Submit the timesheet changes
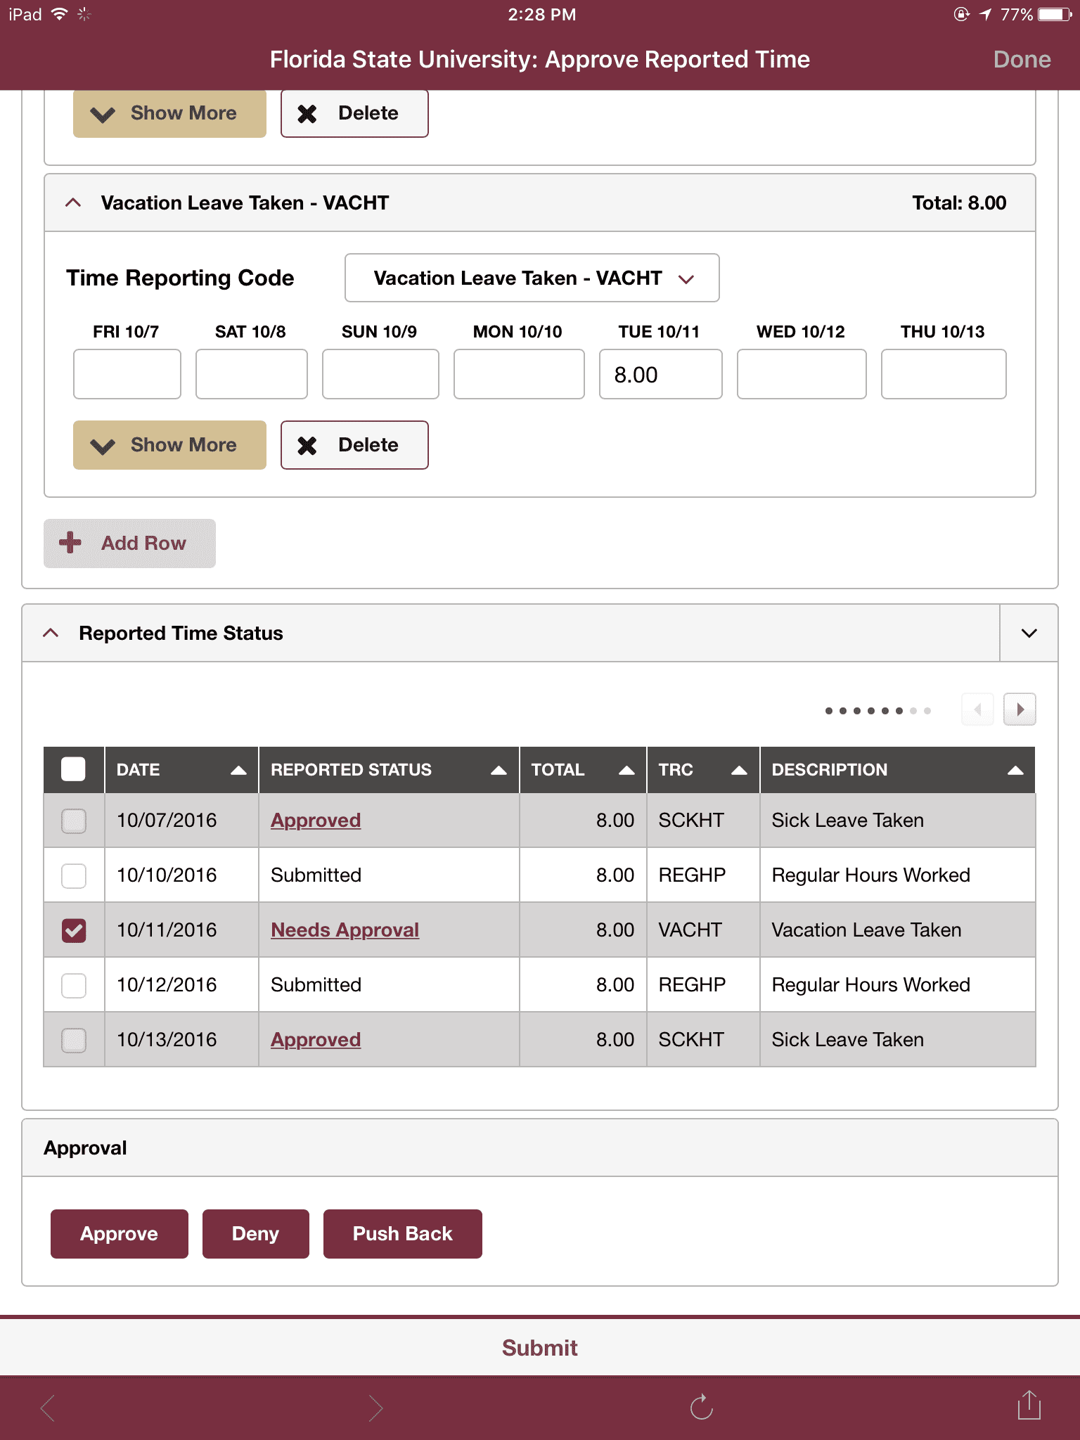The height and width of the screenshot is (1440, 1080). [x=540, y=1348]
